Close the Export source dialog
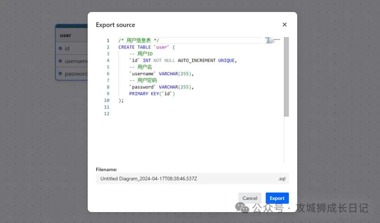The image size is (380, 223). (x=284, y=25)
